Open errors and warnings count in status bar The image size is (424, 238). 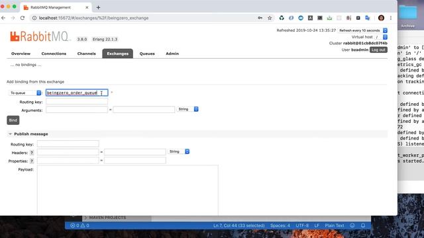point(79,225)
